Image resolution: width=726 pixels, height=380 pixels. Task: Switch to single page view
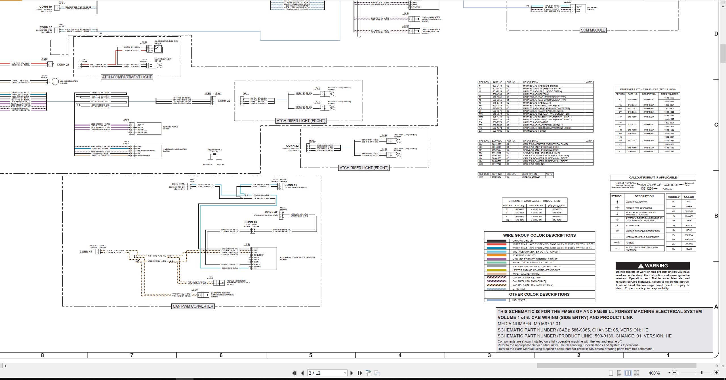click(x=611, y=373)
